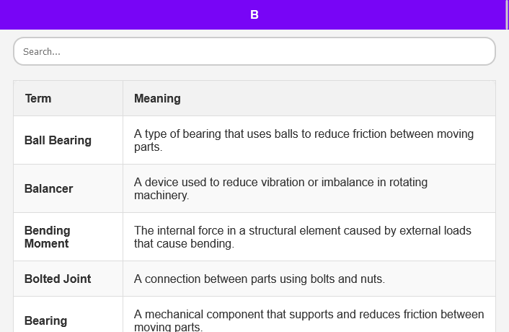Click the letter B page title

[x=254, y=14]
